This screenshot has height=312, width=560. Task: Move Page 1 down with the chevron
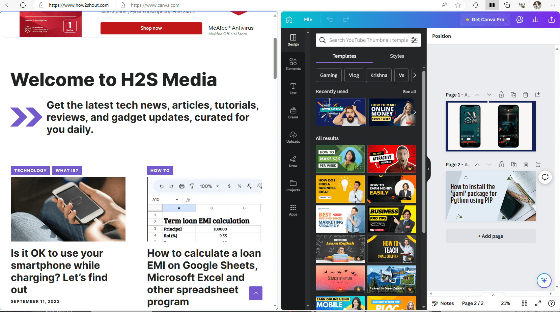489,95
